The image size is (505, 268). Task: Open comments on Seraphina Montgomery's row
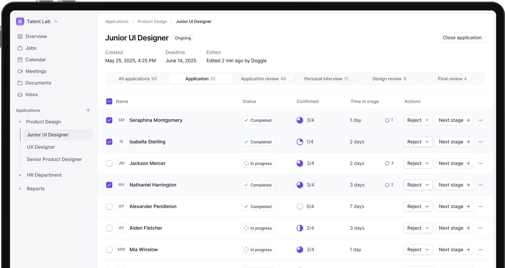(x=389, y=120)
